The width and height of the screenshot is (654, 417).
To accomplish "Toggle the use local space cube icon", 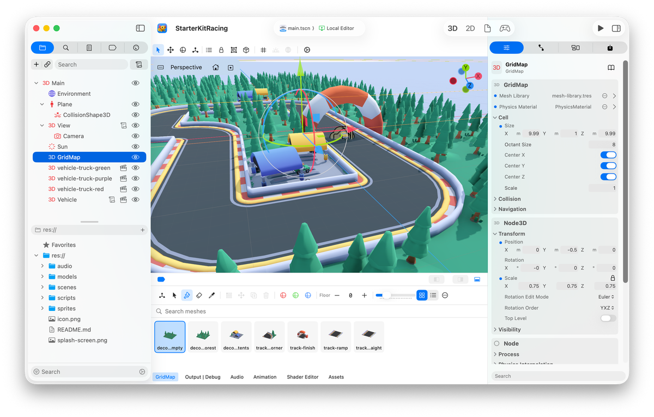I will pos(246,50).
